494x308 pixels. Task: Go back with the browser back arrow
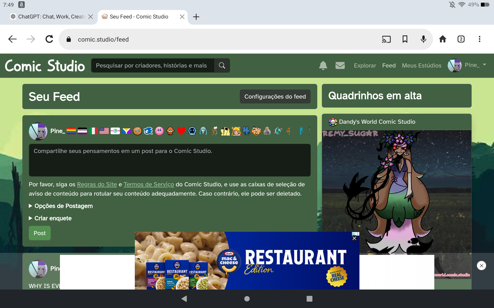(x=12, y=39)
